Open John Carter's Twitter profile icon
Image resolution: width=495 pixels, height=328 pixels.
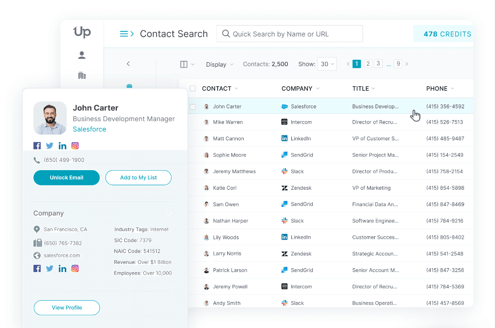click(x=50, y=146)
